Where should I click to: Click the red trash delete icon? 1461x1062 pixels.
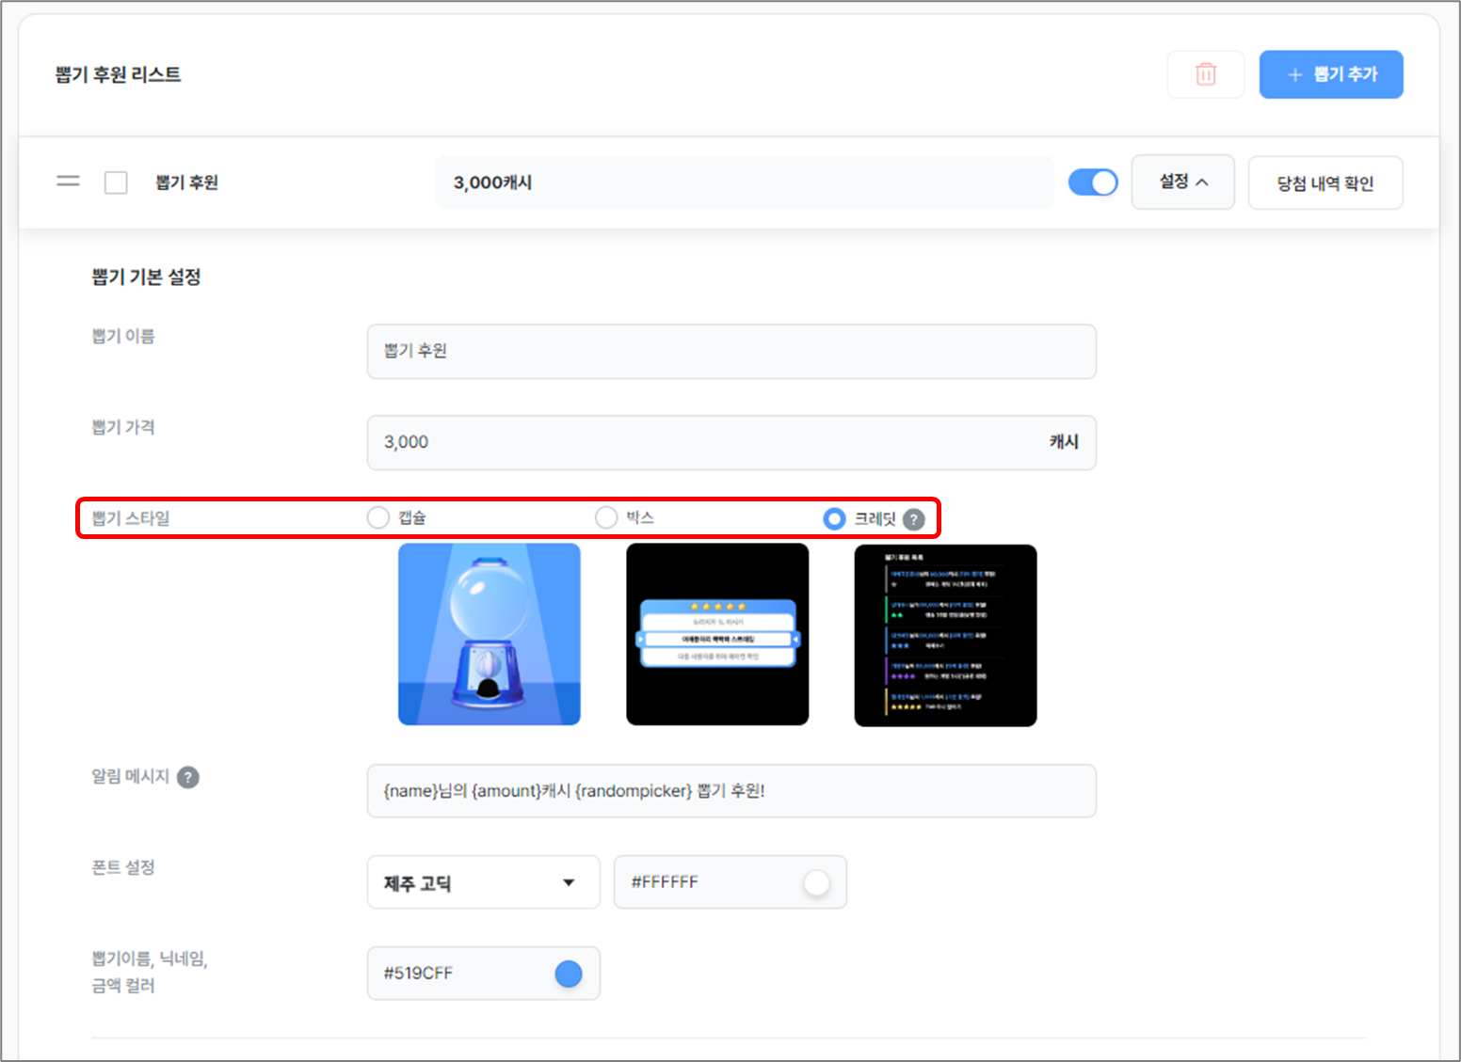click(x=1206, y=74)
